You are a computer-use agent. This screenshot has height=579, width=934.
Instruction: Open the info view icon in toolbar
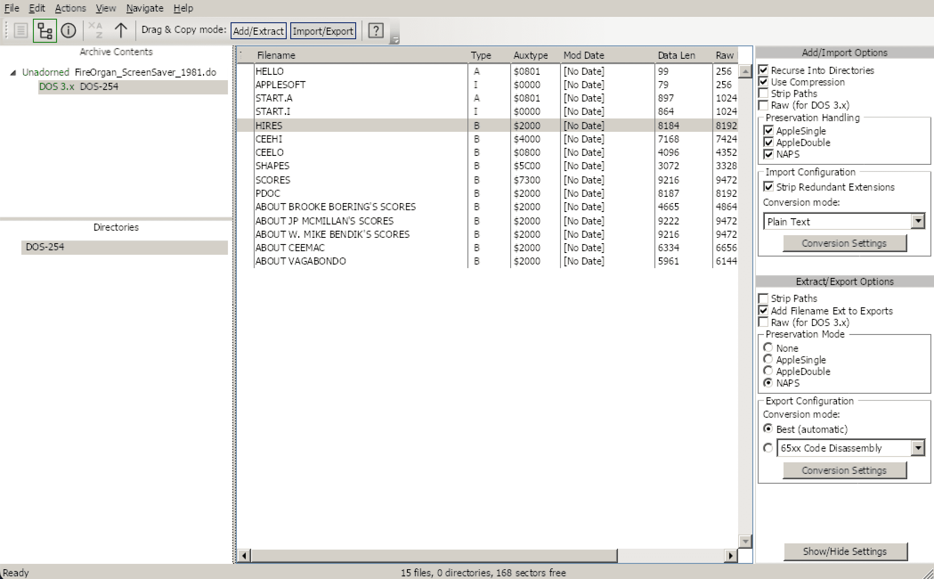(x=69, y=31)
